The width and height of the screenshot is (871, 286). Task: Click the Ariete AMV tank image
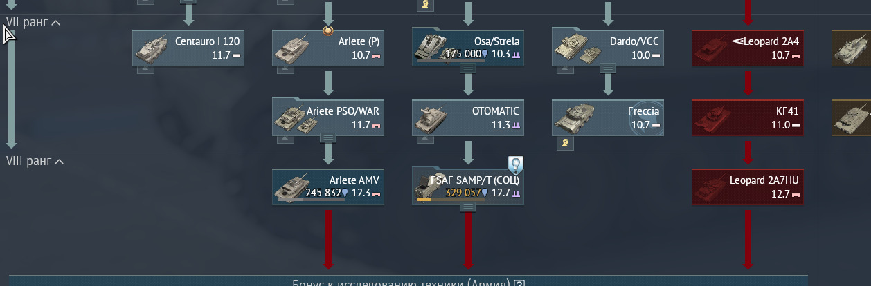(291, 187)
